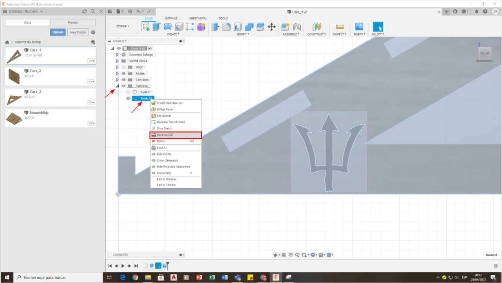Open the CREATE dropdown menu

coord(173,34)
